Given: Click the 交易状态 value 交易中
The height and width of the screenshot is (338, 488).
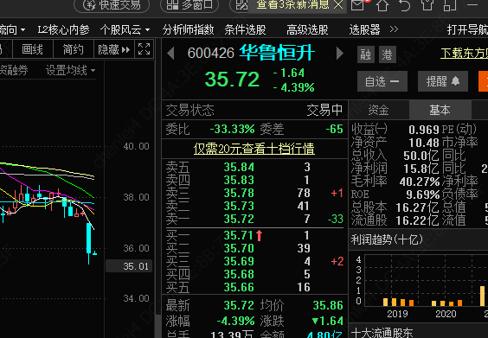Looking at the screenshot, I should click(324, 110).
